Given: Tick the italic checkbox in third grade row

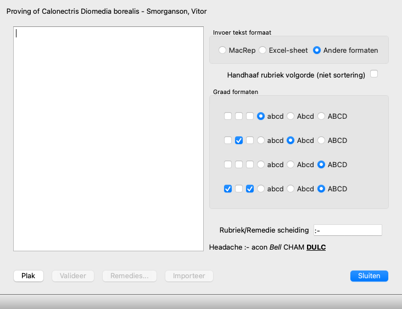Looking at the screenshot, I should [239, 164].
